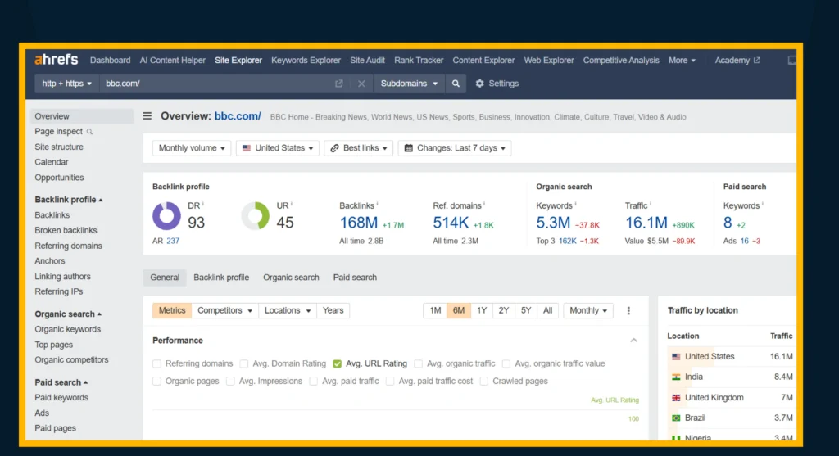839x456 pixels.
Task: Open Keywords Explorer in the top menu
Action: tap(306, 61)
